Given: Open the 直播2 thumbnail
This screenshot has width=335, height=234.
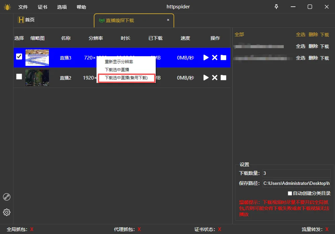Looking at the screenshot, I should (x=37, y=78).
